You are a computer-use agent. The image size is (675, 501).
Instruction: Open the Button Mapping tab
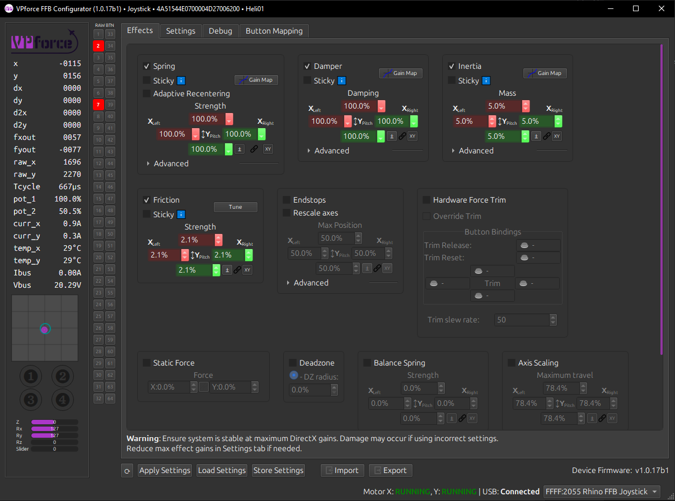tap(274, 31)
